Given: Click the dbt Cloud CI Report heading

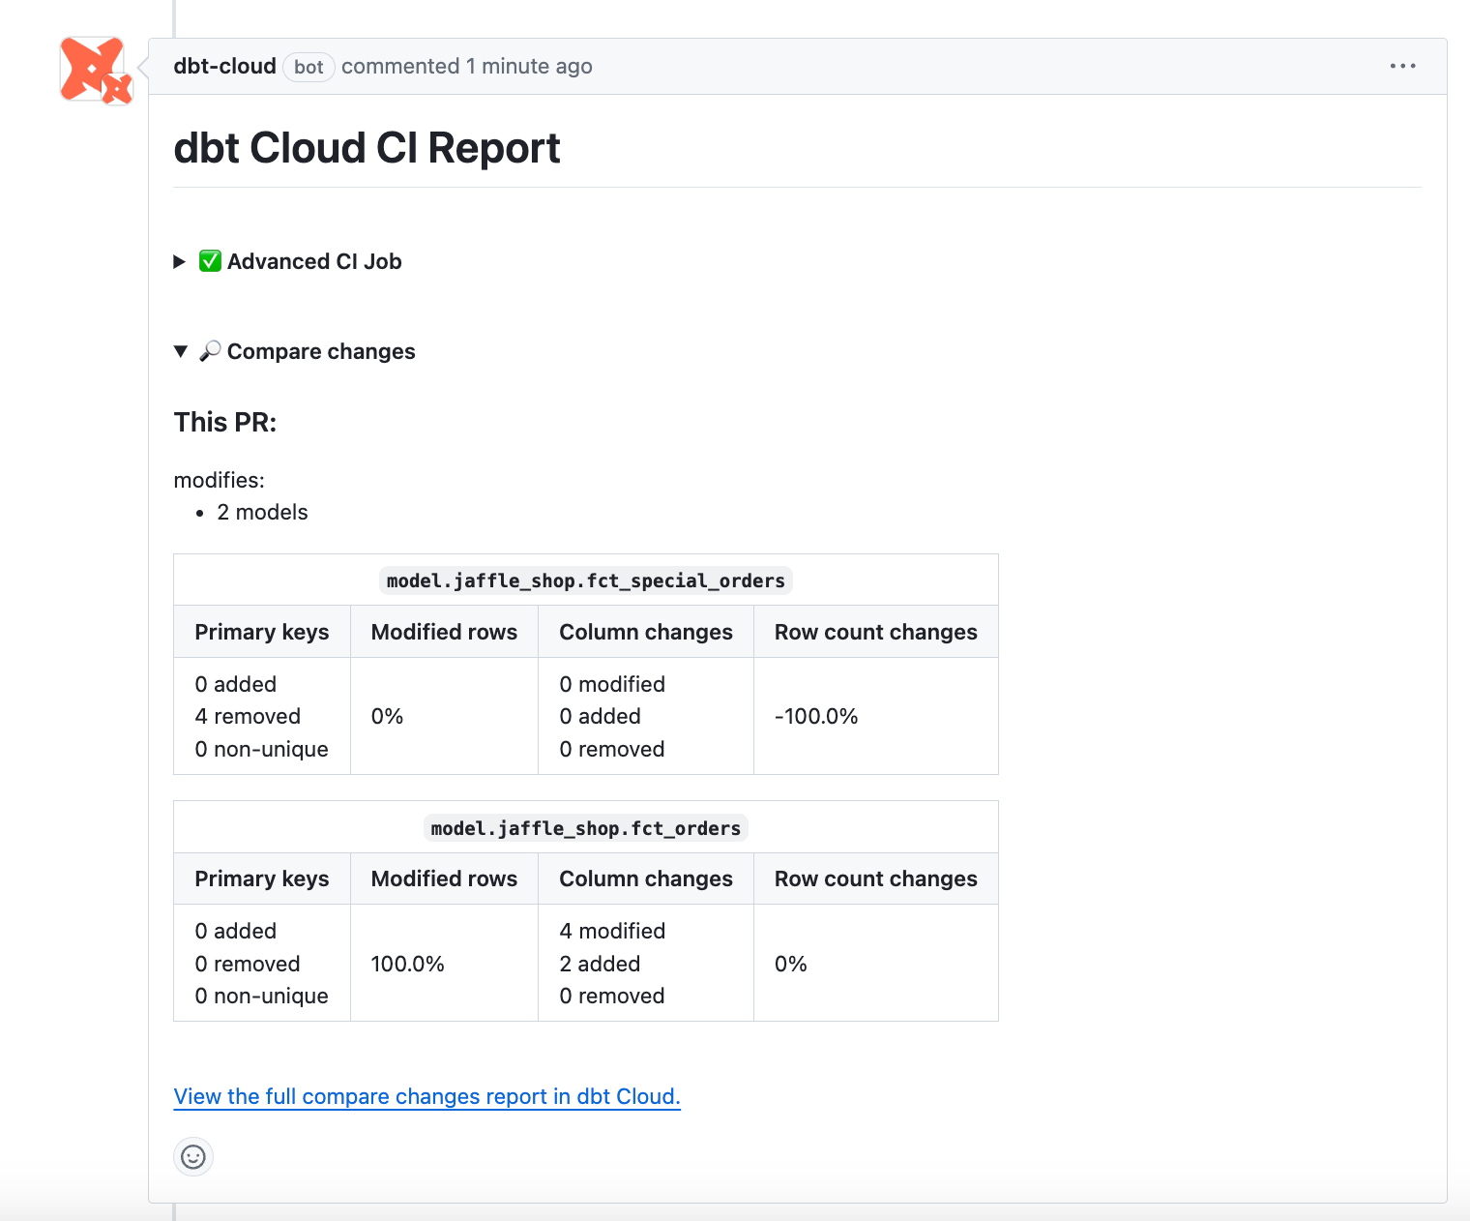Looking at the screenshot, I should pyautogui.click(x=367, y=147).
